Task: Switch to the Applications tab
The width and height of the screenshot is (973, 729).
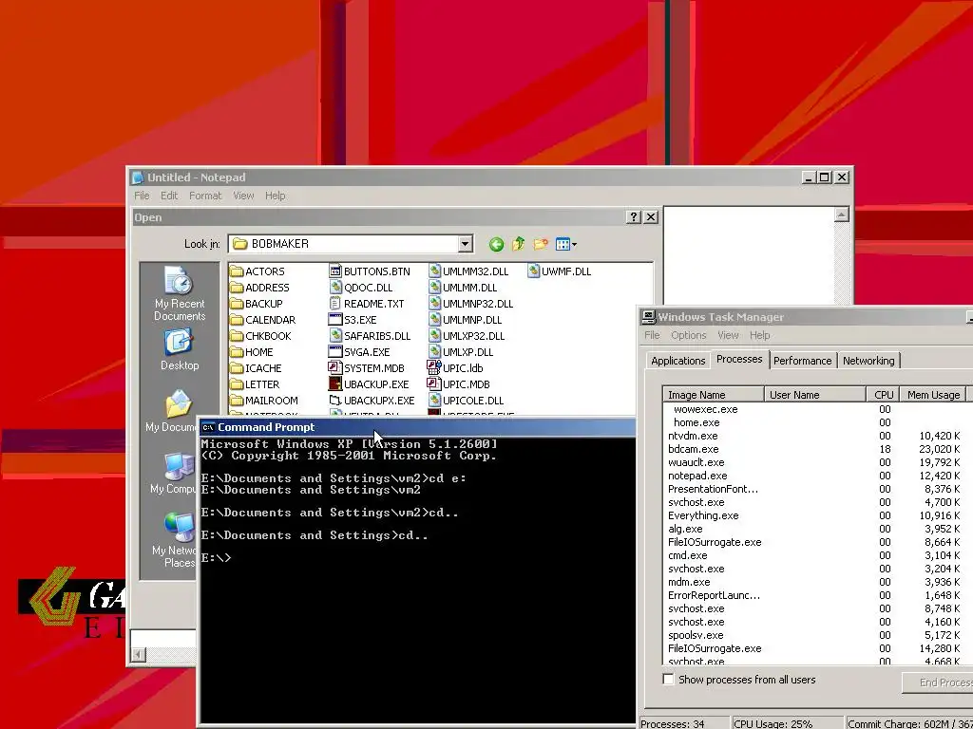Action: tap(677, 361)
